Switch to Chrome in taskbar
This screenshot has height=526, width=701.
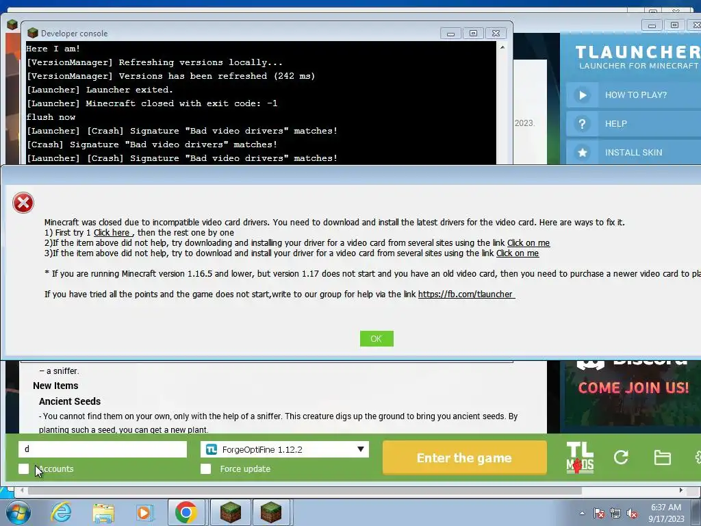186,512
